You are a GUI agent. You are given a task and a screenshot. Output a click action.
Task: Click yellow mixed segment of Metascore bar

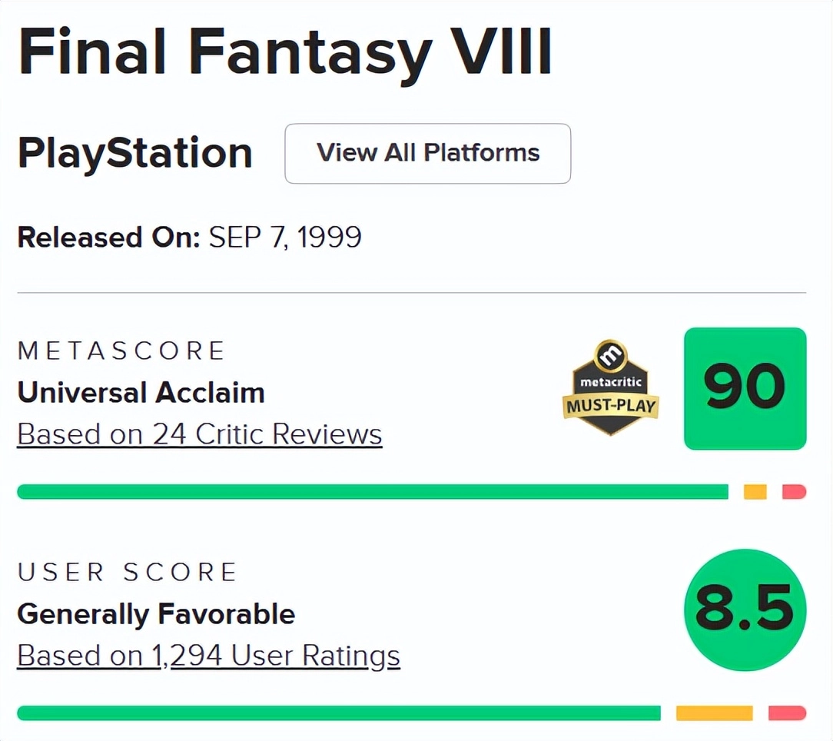[755, 492]
